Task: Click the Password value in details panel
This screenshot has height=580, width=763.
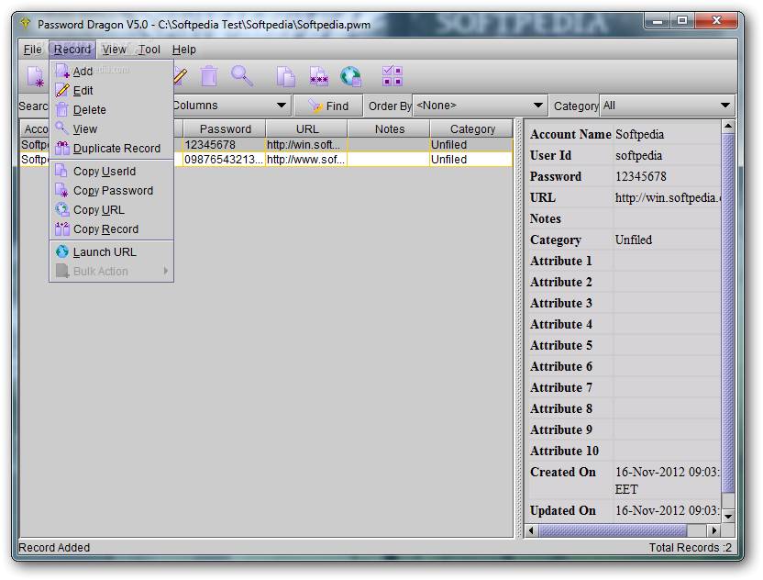Action: [640, 177]
